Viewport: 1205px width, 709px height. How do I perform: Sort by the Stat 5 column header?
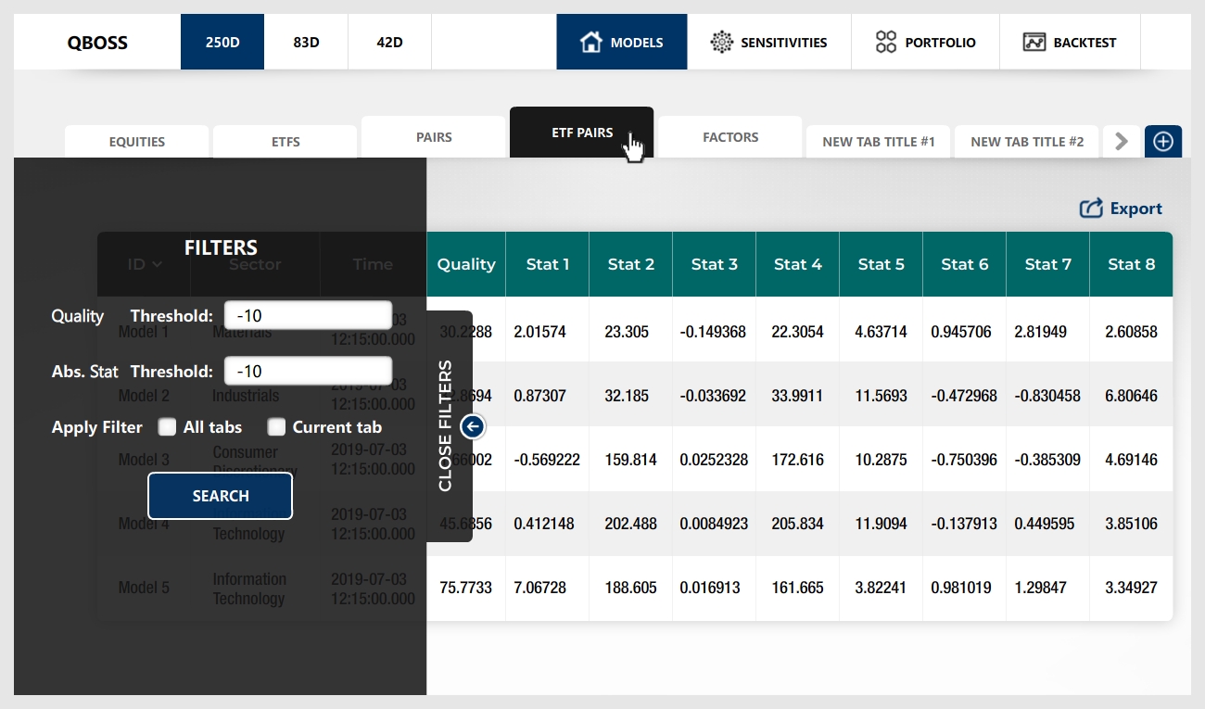point(881,264)
